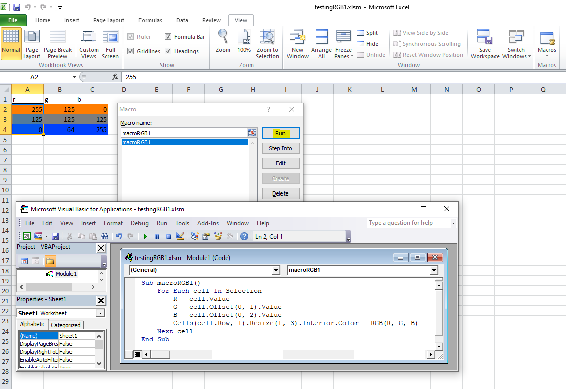Open Switch Windows dropdown
566x389 pixels.
(x=516, y=43)
